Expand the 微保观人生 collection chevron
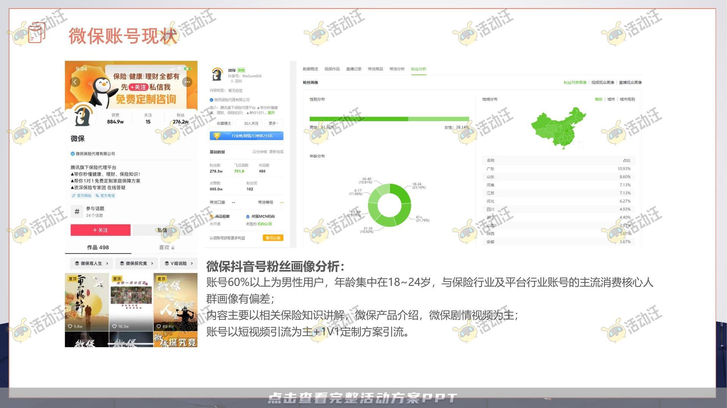The width and height of the screenshot is (727, 408). click(107, 263)
